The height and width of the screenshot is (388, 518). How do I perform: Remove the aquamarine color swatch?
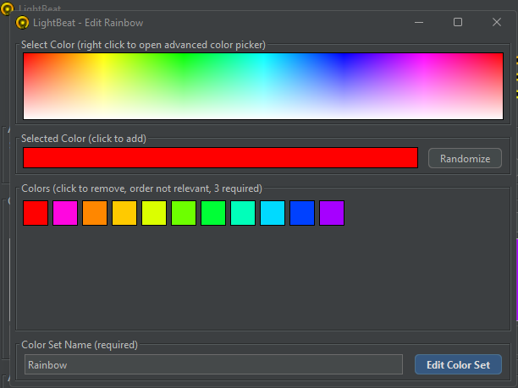tap(243, 213)
